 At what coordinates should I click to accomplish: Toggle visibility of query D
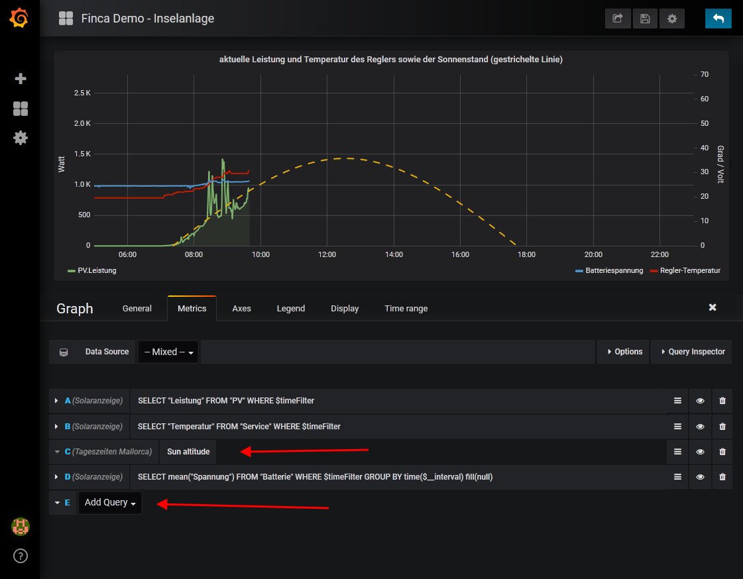tap(700, 477)
